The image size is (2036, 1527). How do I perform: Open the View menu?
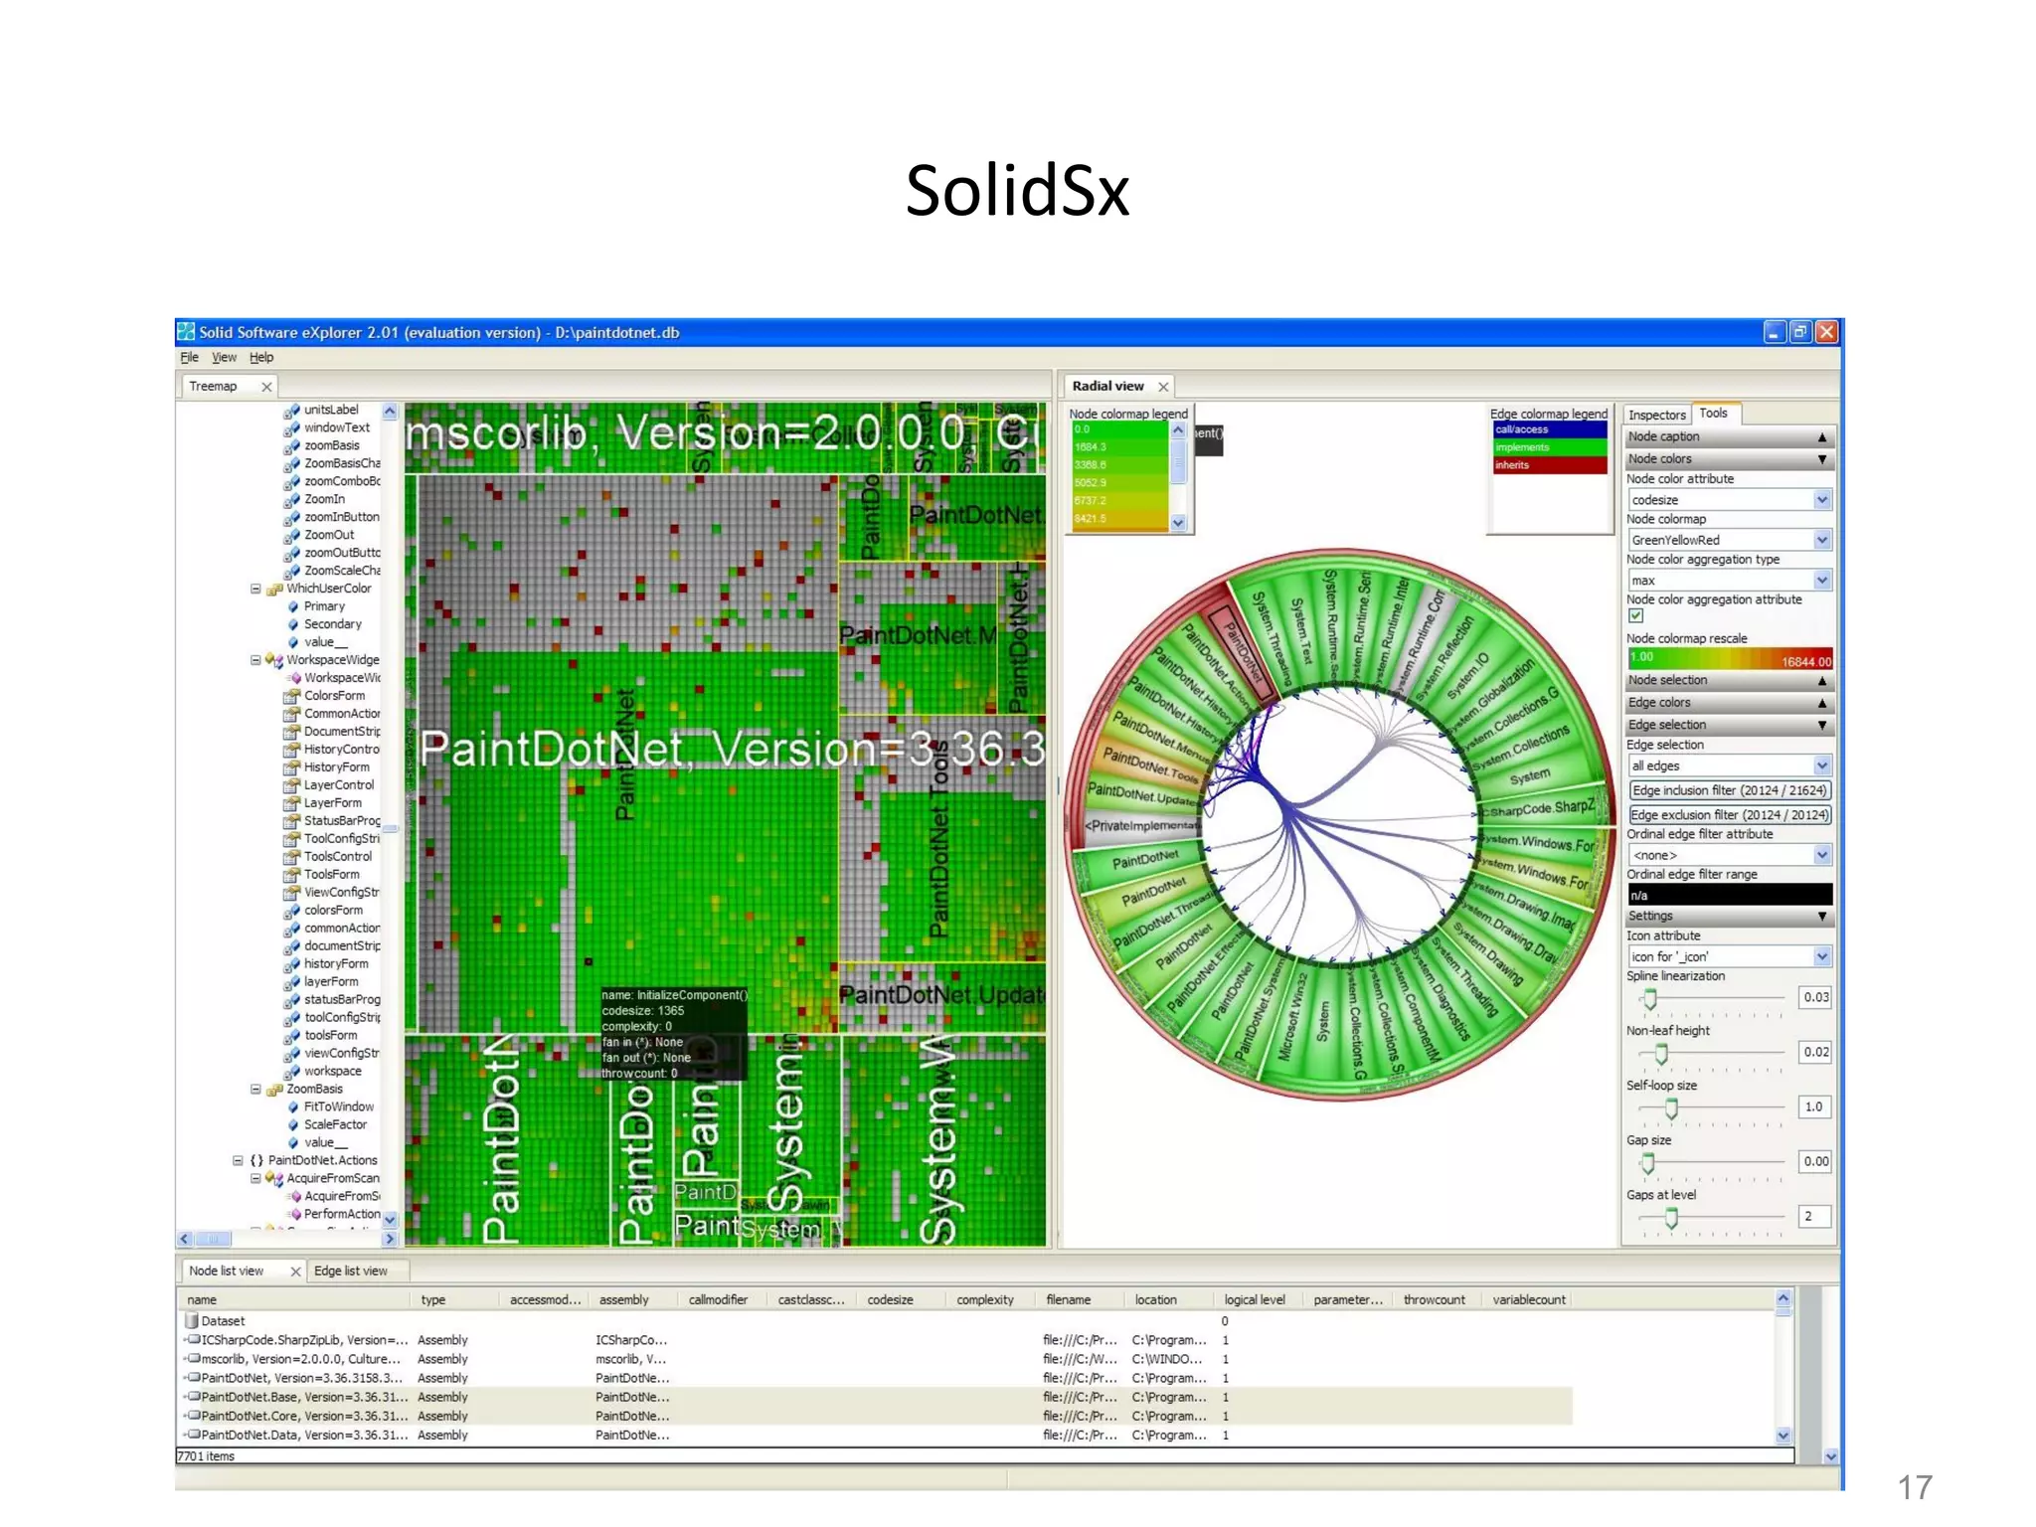tap(224, 358)
